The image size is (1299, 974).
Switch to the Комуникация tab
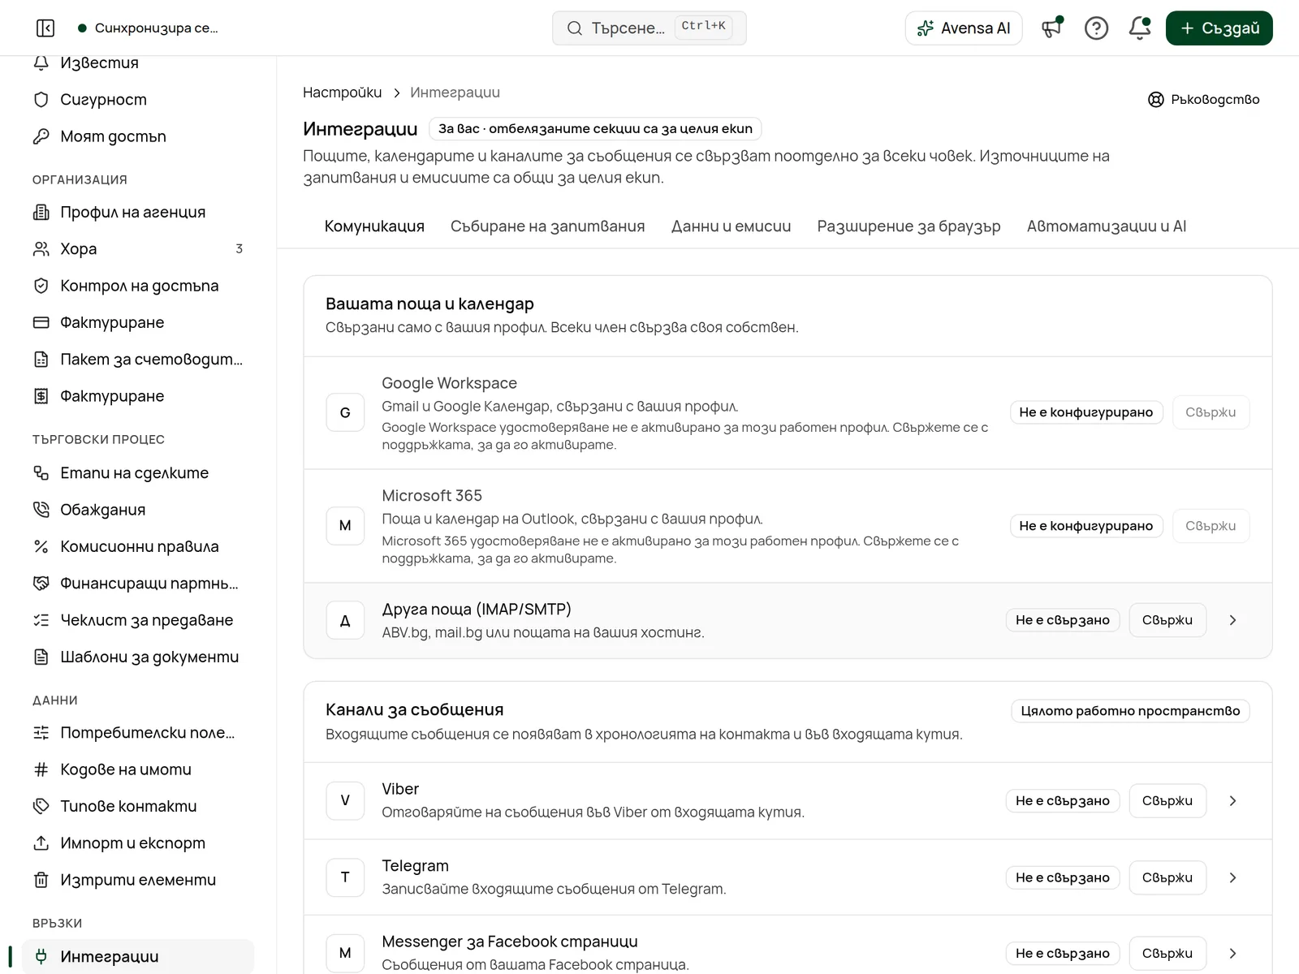374,226
